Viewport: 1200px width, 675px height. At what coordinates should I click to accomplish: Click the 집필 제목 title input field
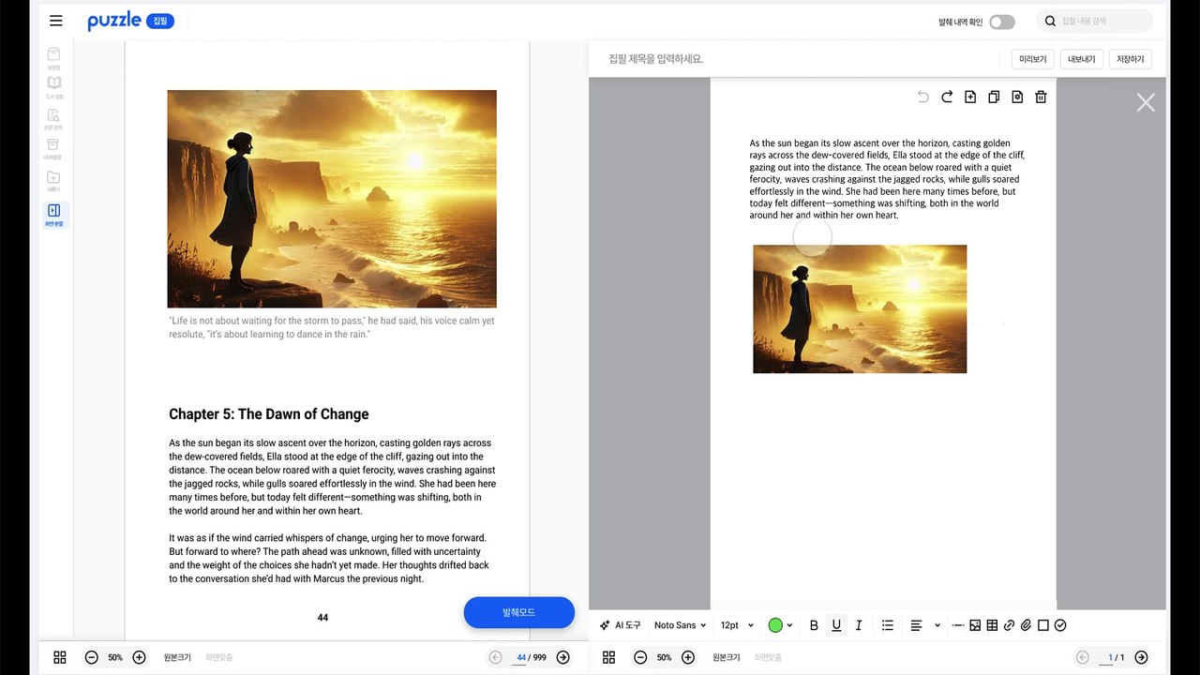coord(797,59)
